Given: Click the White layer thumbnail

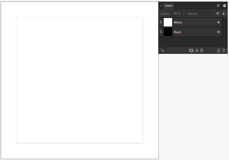Looking at the screenshot, I should (x=168, y=22).
